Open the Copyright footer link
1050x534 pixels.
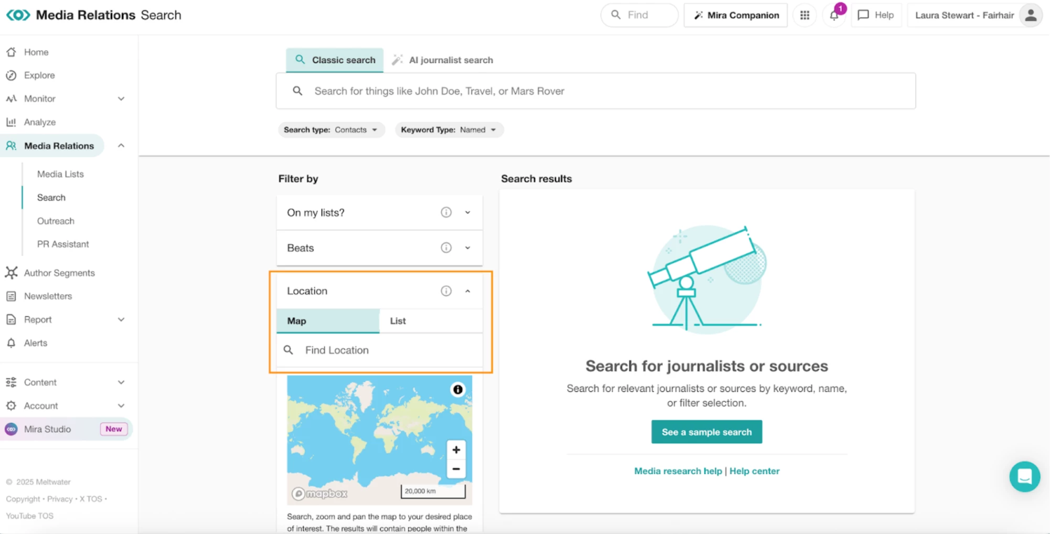pyautogui.click(x=23, y=499)
